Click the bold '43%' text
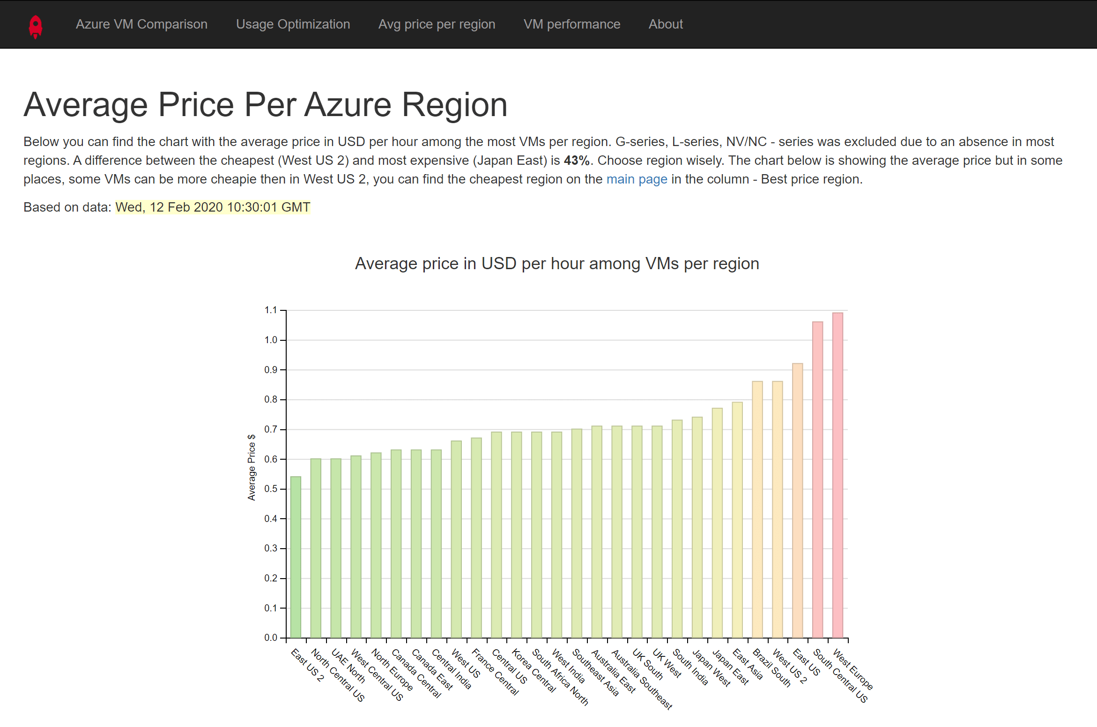The height and width of the screenshot is (727, 1097). (x=577, y=161)
